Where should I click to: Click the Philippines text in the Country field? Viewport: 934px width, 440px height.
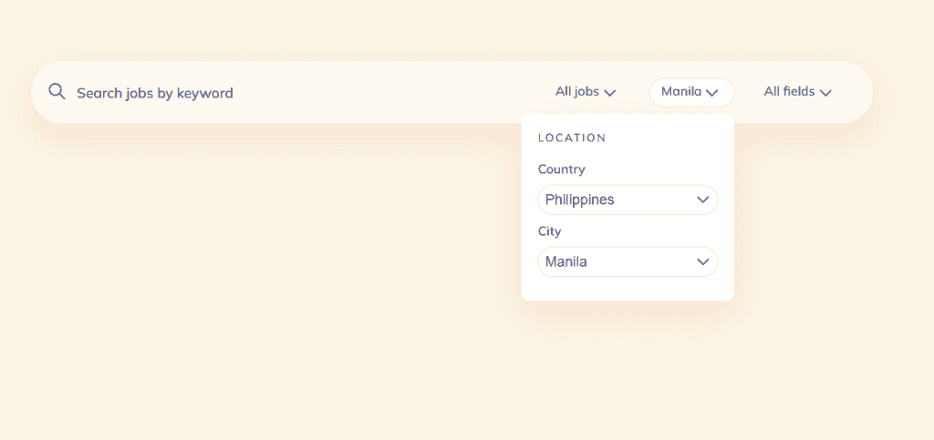tap(579, 200)
